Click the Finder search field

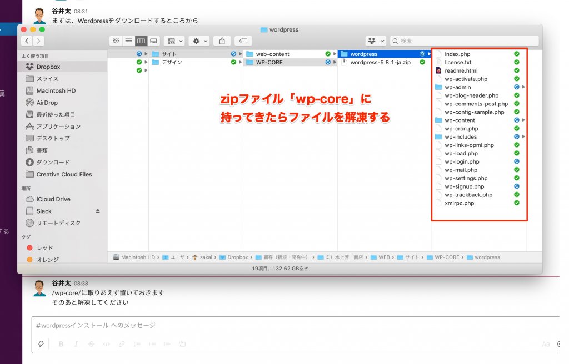click(x=467, y=41)
